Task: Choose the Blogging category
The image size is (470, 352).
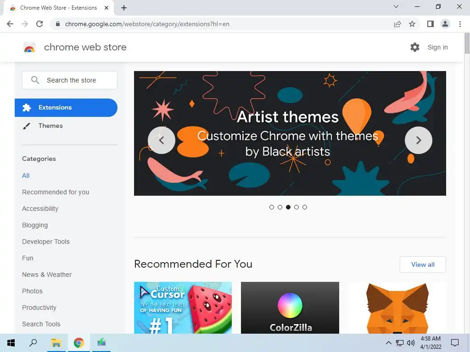Action: coord(35,225)
